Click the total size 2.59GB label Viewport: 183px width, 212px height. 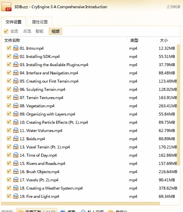173,7
